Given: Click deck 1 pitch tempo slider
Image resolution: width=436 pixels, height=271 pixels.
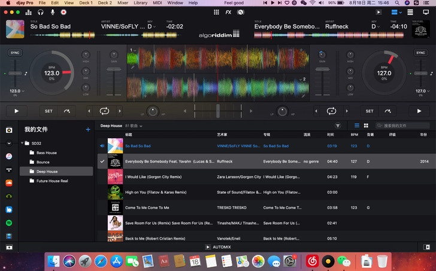Looking at the screenshot, I should tap(15, 74).
